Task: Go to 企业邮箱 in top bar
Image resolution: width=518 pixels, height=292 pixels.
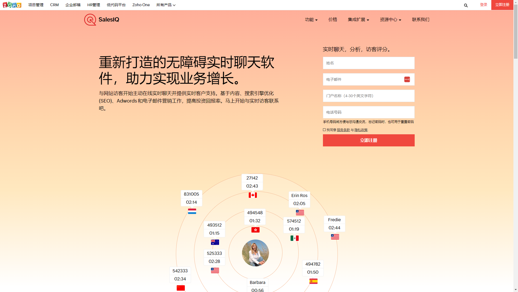Action: (73, 5)
